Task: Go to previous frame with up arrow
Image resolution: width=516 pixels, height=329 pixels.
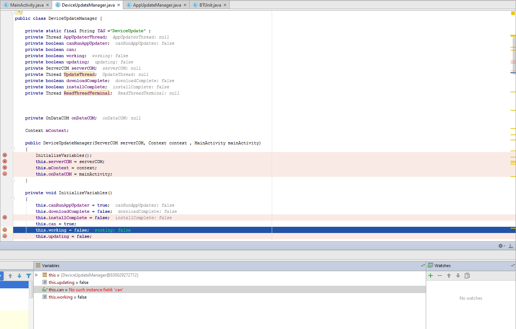Action: click(x=10, y=276)
